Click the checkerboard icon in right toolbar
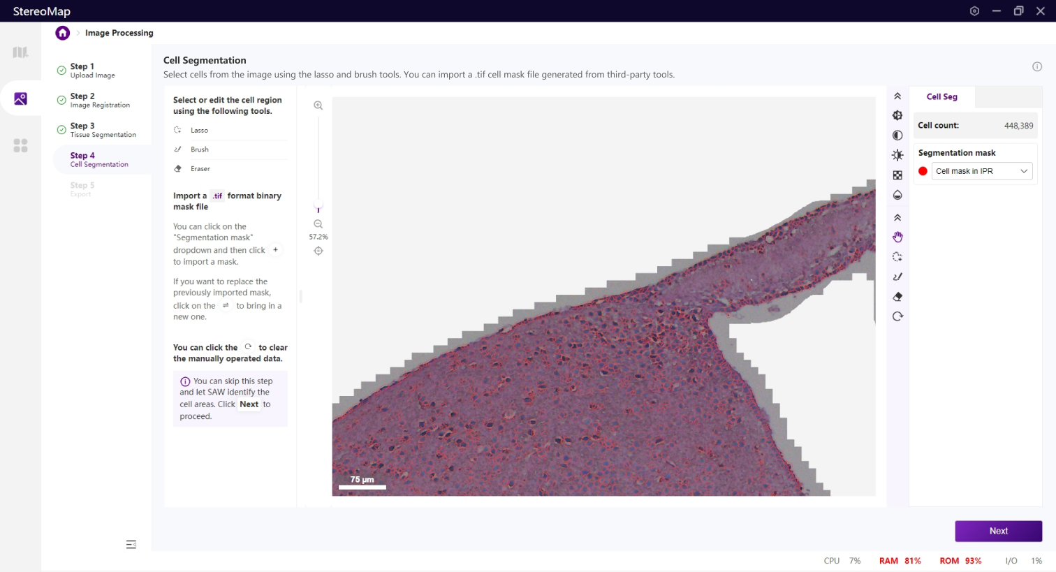Viewport: 1056px width, 572px height. (x=897, y=175)
